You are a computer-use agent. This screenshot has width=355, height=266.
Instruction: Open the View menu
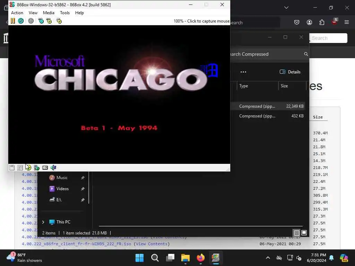(x=33, y=13)
